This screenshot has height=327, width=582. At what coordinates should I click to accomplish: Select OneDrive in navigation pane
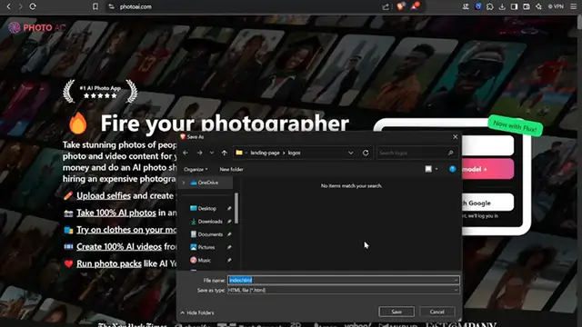tap(208, 183)
